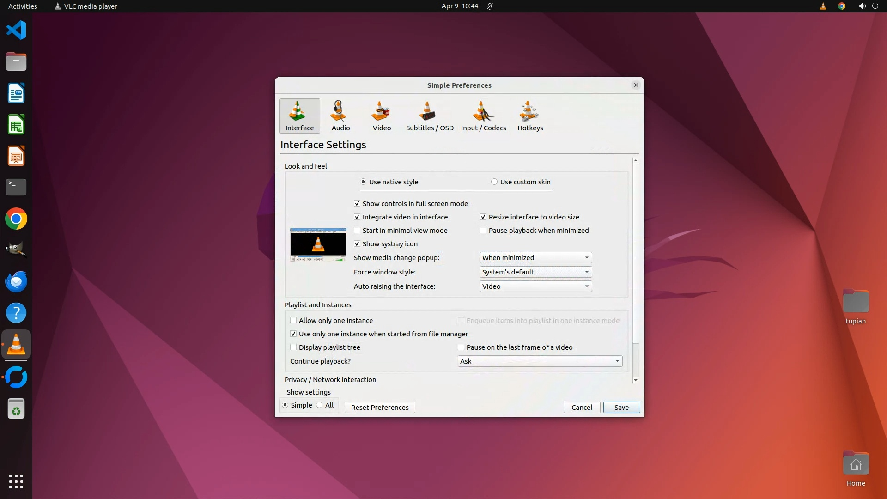The width and height of the screenshot is (887, 499).
Task: Open VLC media player app menu
Action: [x=85, y=6]
